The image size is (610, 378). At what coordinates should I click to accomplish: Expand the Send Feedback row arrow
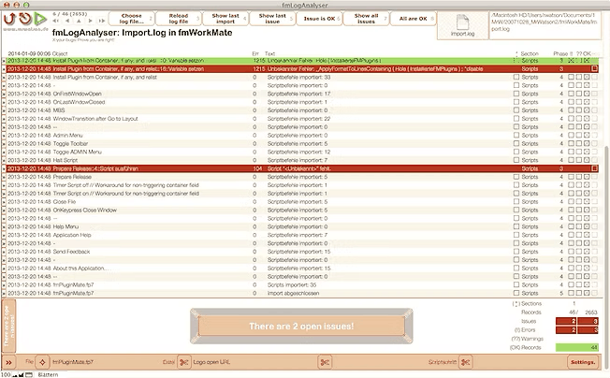click(4, 252)
